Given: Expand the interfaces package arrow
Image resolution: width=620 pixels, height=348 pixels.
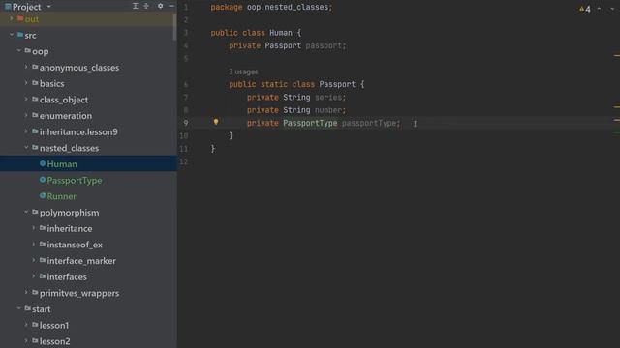Looking at the screenshot, I should pos(34,276).
